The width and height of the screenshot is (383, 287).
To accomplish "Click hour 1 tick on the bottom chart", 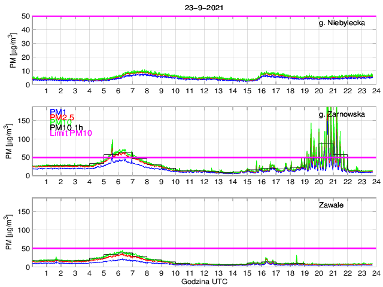I will click(x=47, y=273).
